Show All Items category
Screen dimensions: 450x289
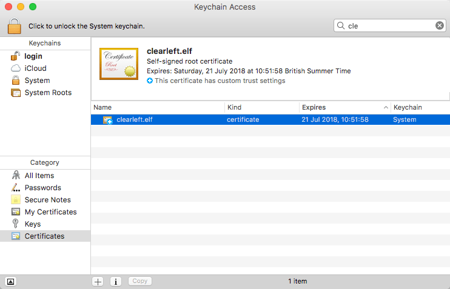pyautogui.click(x=45, y=176)
